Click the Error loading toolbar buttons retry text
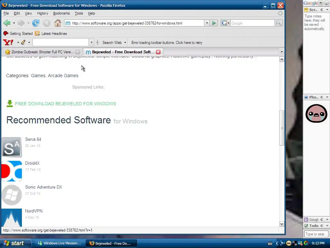The image size is (330, 248). coord(167,42)
